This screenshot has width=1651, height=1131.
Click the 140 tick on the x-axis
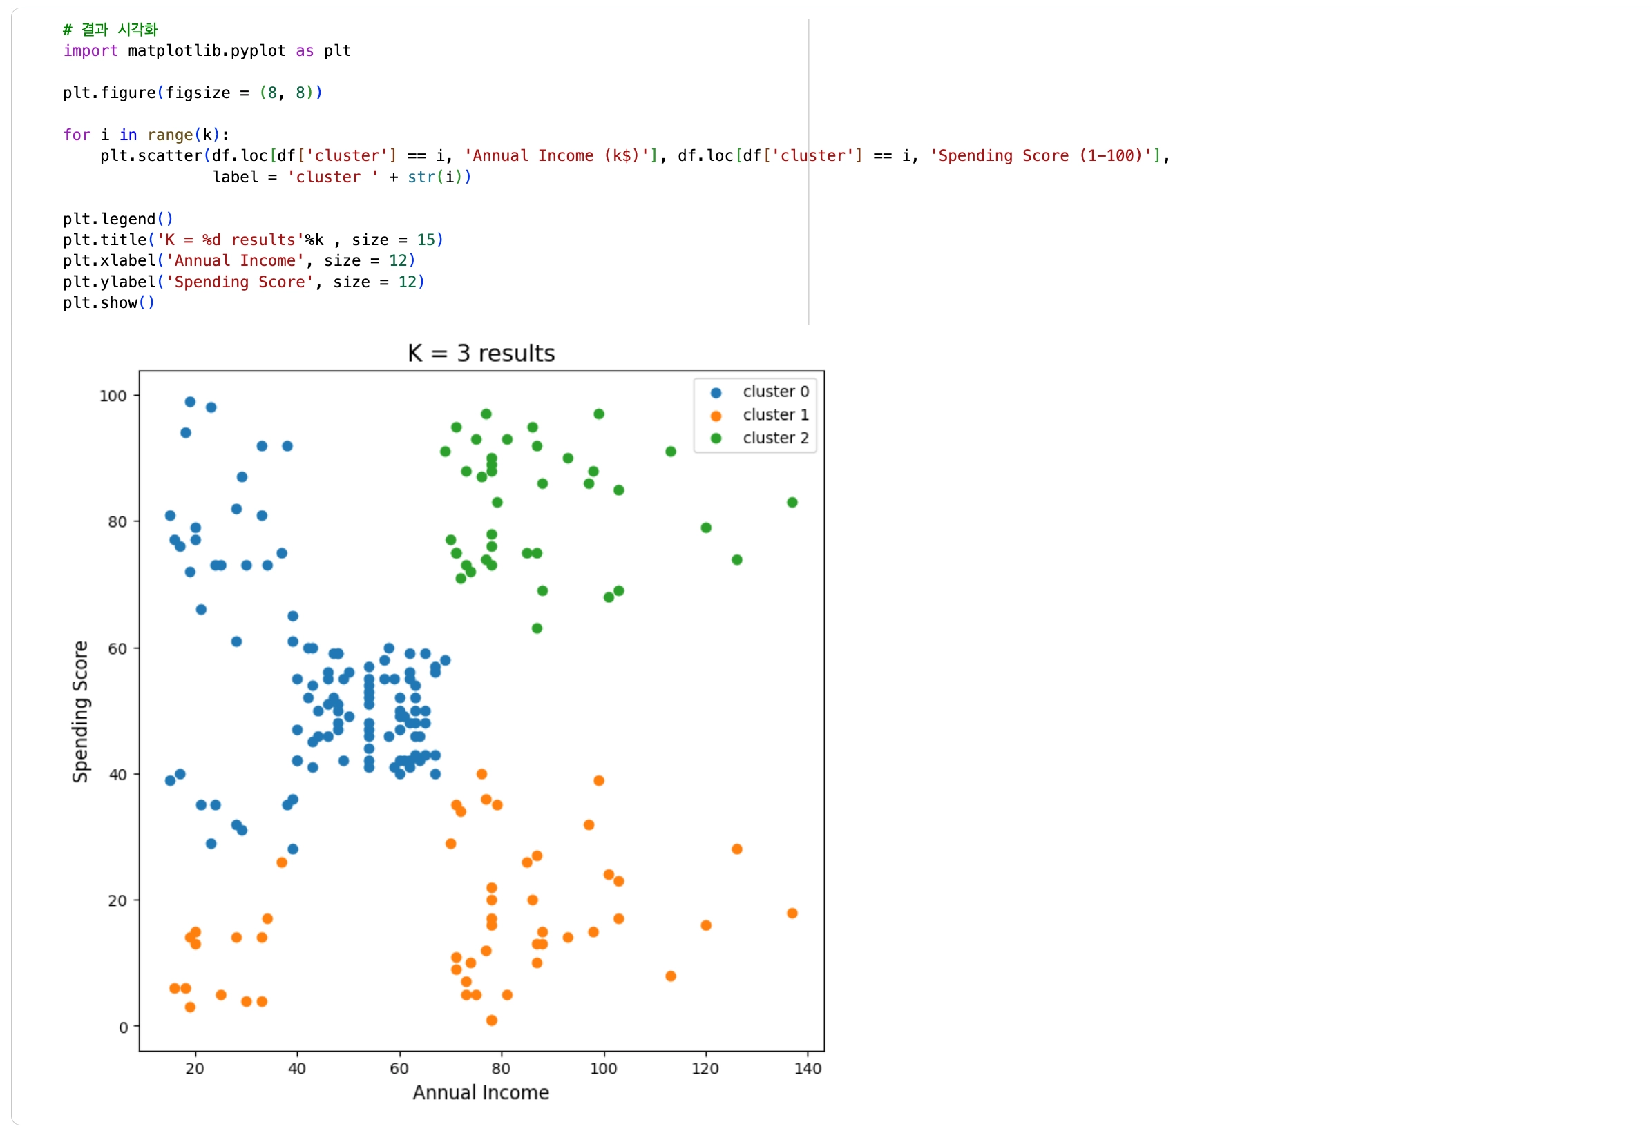click(808, 1069)
